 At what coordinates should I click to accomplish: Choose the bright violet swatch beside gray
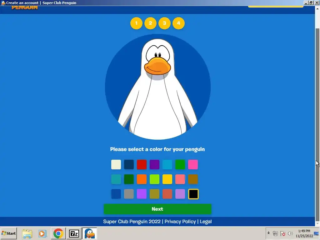pos(142,194)
